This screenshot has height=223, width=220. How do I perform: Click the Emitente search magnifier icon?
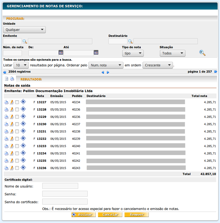coord(25,41)
